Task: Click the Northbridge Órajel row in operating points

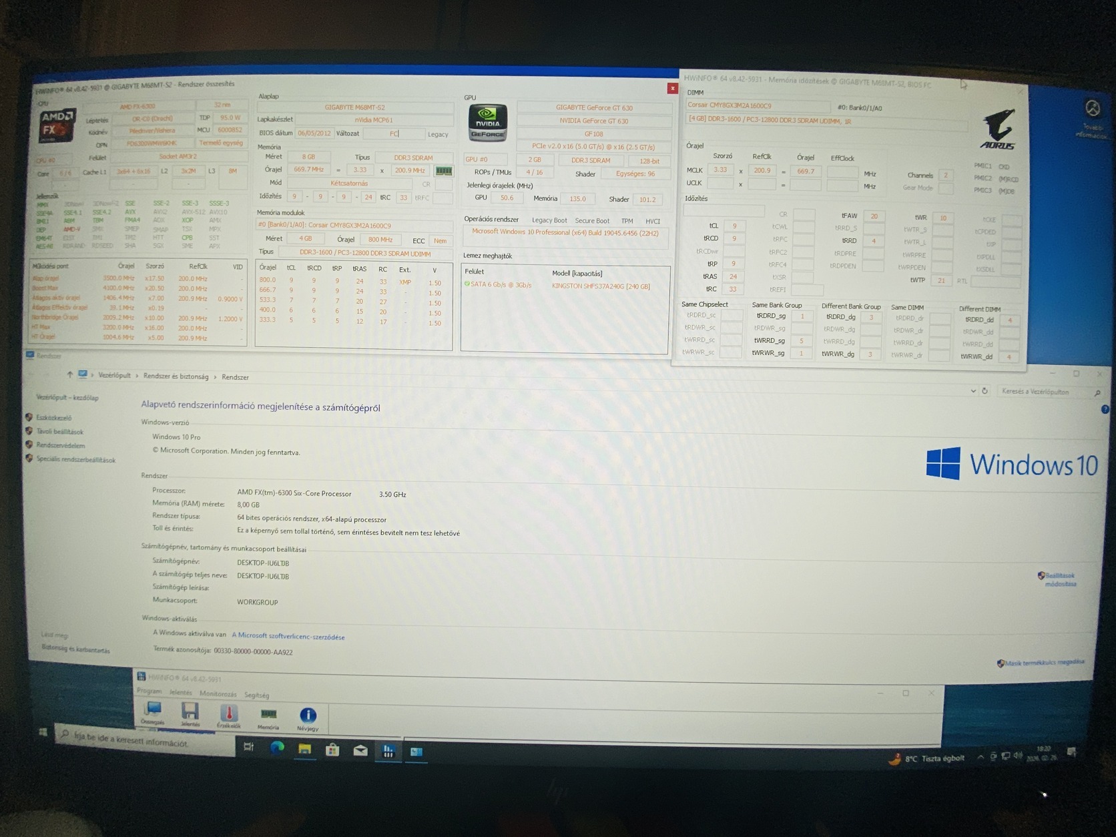Action: click(137, 318)
